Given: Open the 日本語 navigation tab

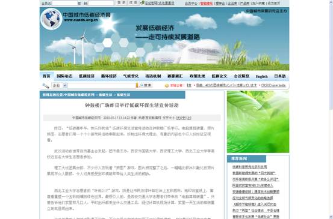Looking at the screenshot, I should tap(280, 76).
